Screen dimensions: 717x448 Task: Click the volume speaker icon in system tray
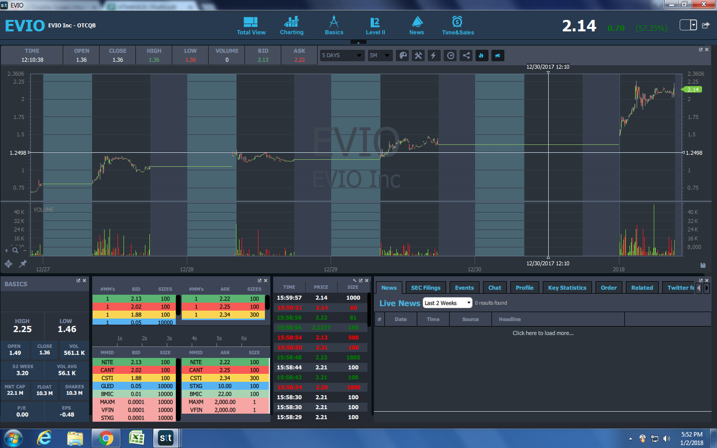(x=667, y=439)
